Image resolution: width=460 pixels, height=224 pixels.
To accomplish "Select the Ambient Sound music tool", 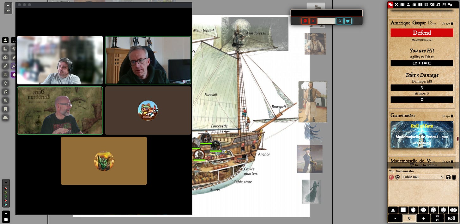I will pos(5,92).
